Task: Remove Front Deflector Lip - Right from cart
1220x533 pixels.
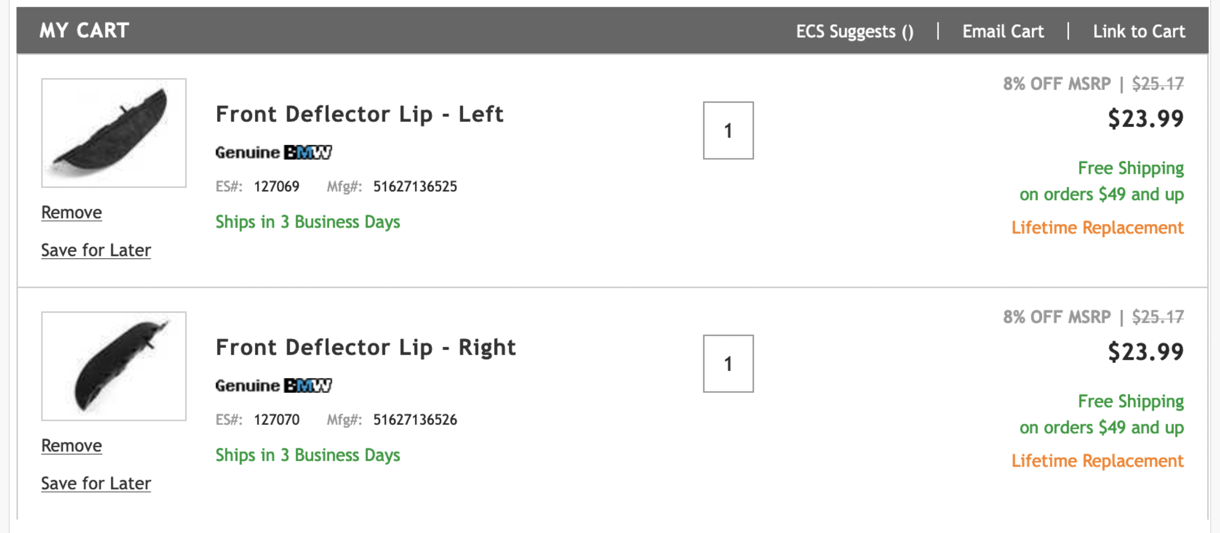Action: [x=71, y=446]
